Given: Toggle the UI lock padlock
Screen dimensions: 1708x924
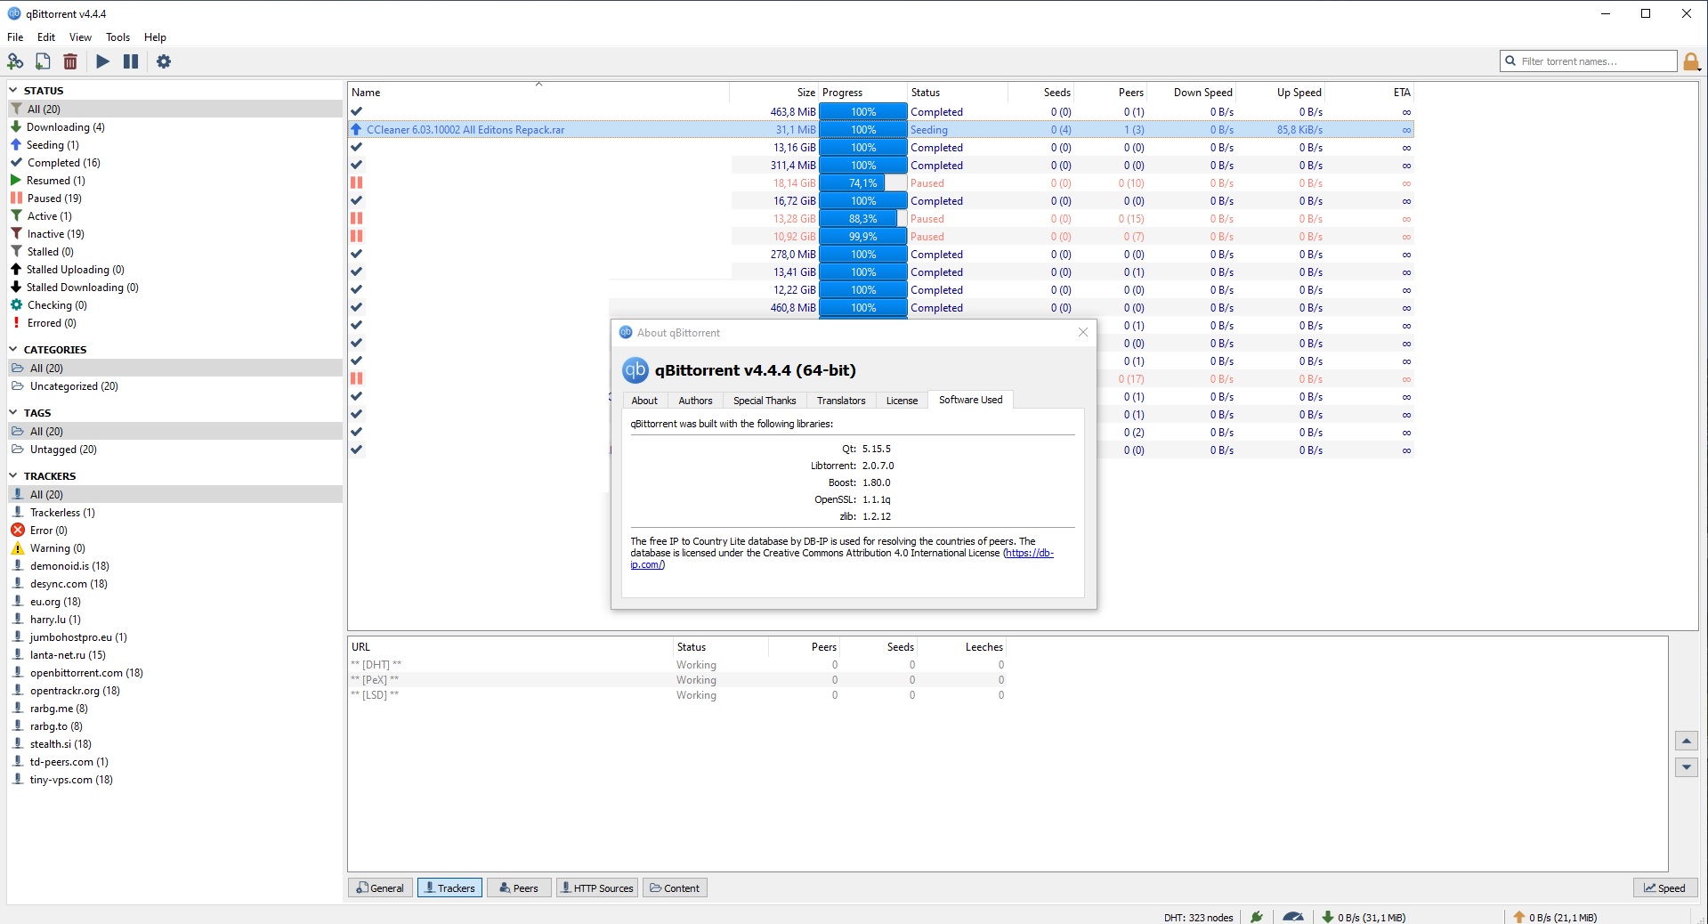Looking at the screenshot, I should (1692, 61).
